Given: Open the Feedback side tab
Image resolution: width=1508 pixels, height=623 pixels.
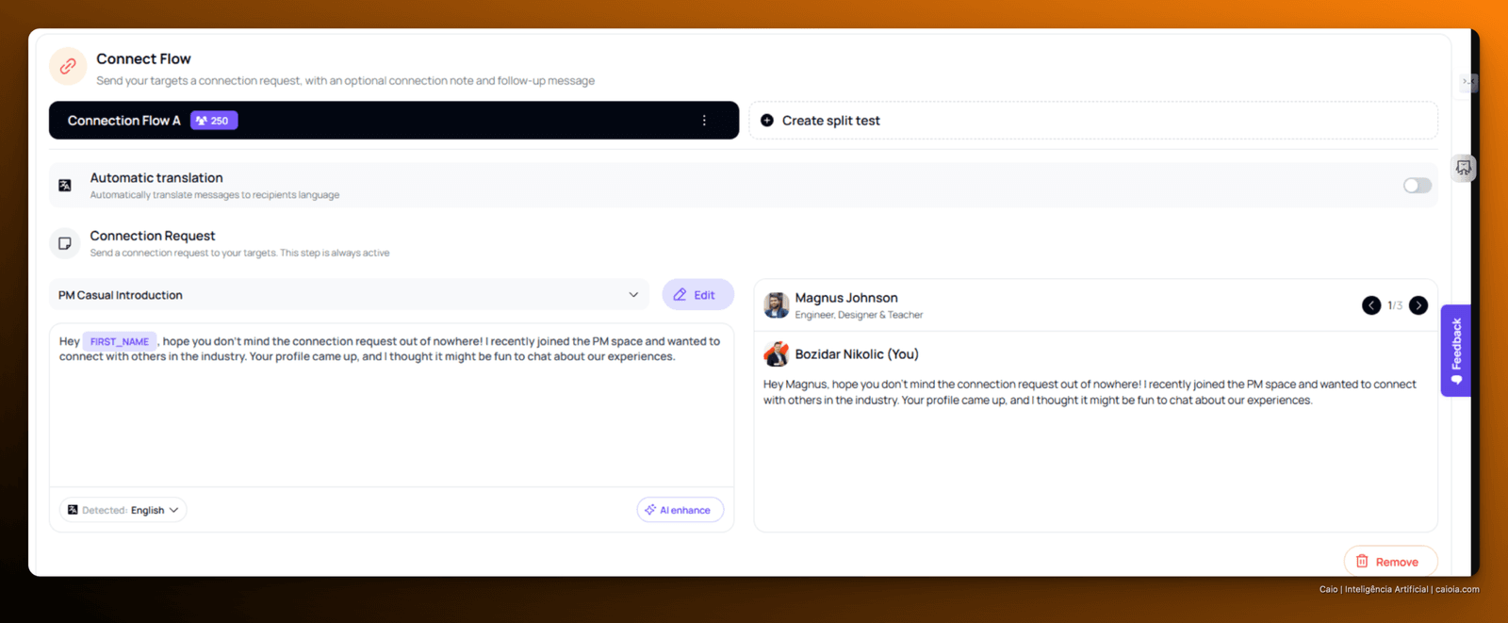Looking at the screenshot, I should pos(1456,351).
